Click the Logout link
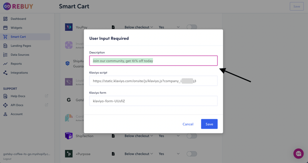The width and height of the screenshot is (308, 163). [x=7, y=159]
